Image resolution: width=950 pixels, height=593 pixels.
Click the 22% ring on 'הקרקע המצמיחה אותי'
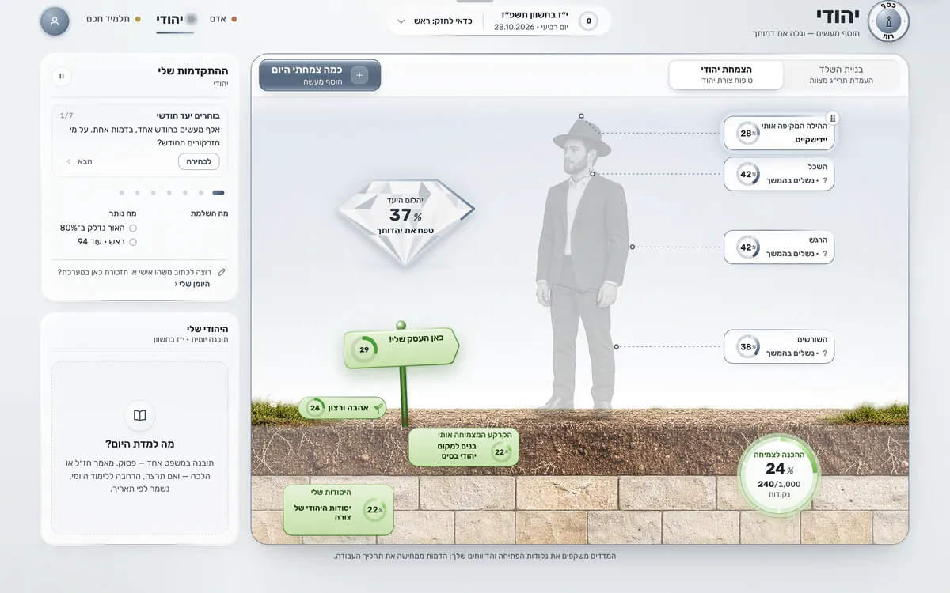(501, 452)
